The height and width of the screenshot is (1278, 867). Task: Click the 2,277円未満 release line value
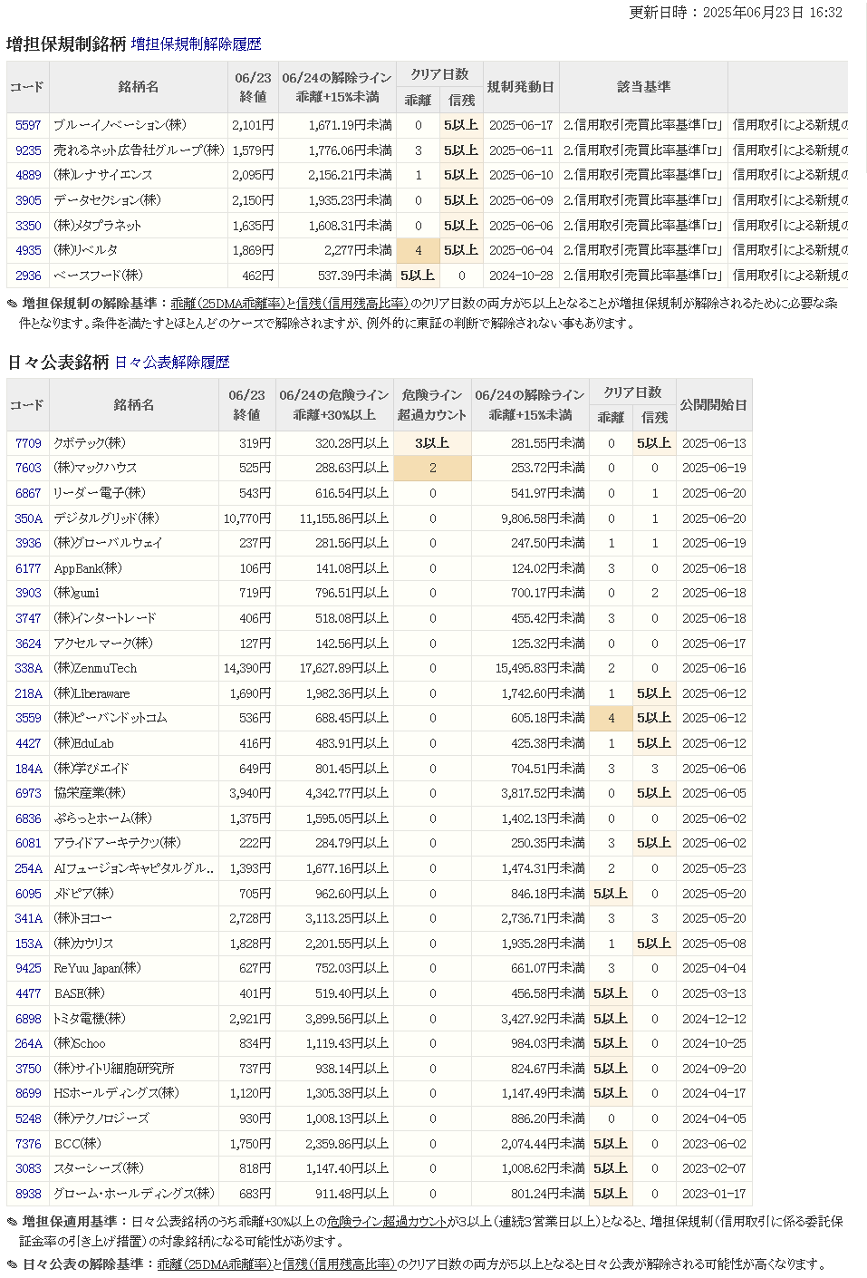(x=359, y=250)
